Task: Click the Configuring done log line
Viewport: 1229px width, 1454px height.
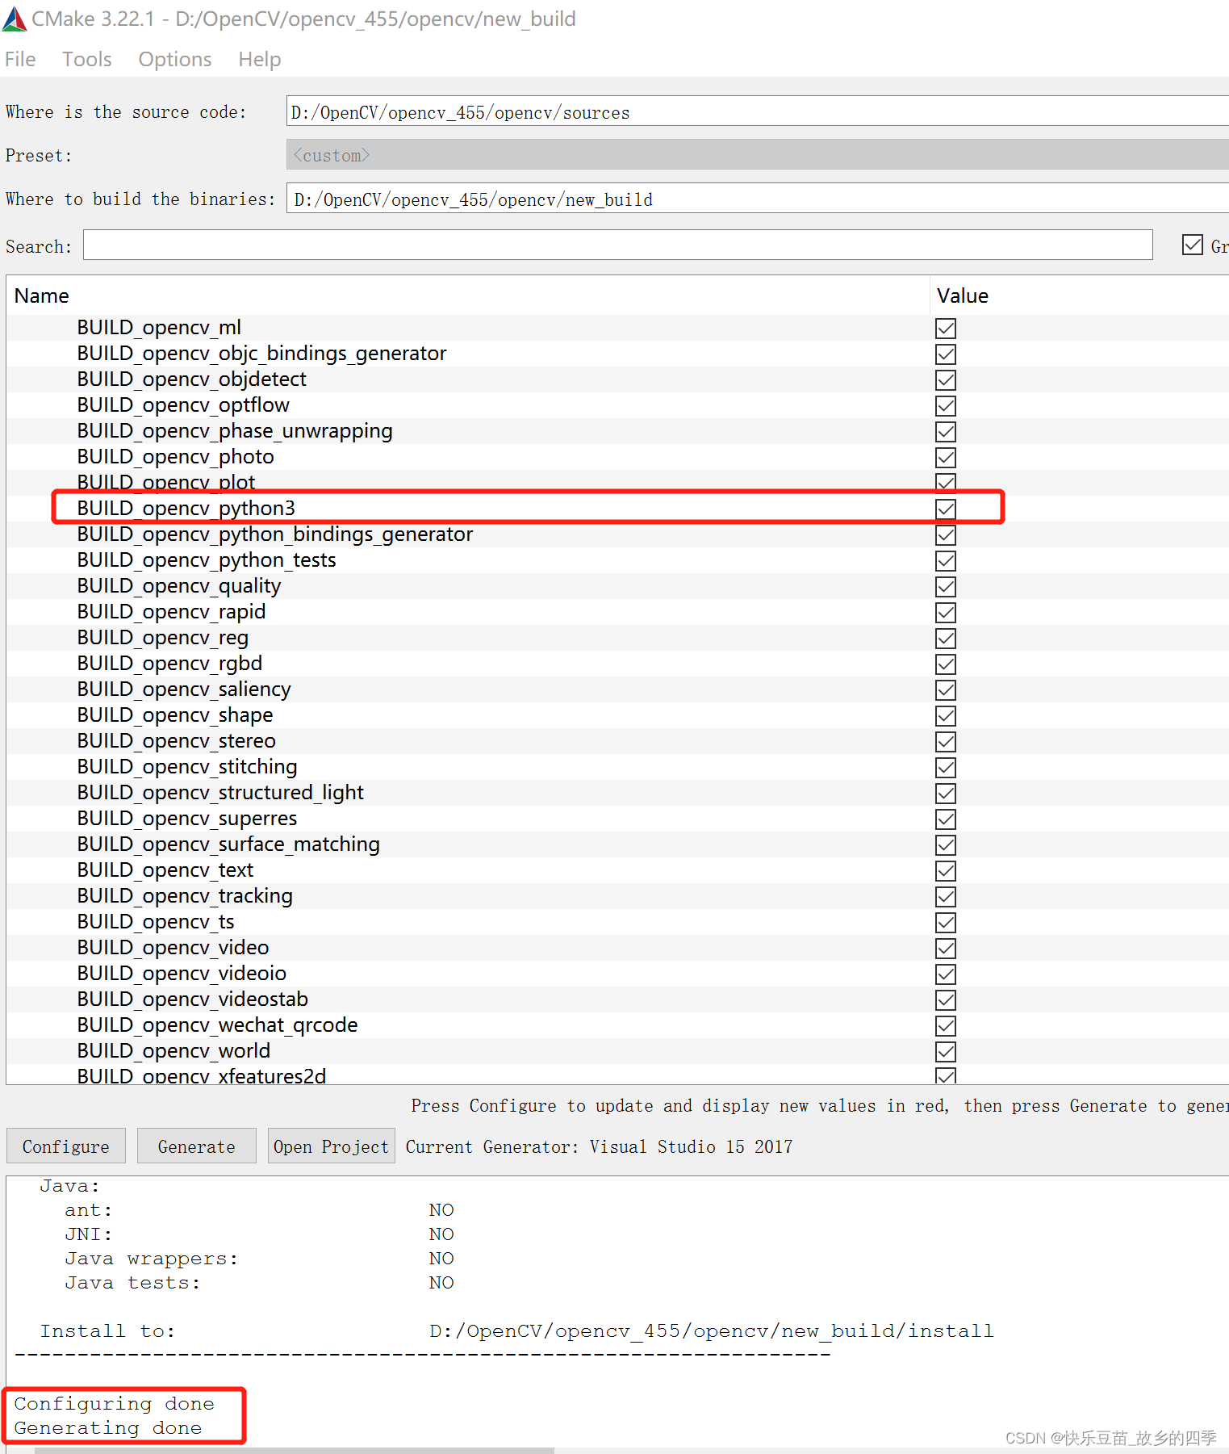Action: coord(115,1403)
